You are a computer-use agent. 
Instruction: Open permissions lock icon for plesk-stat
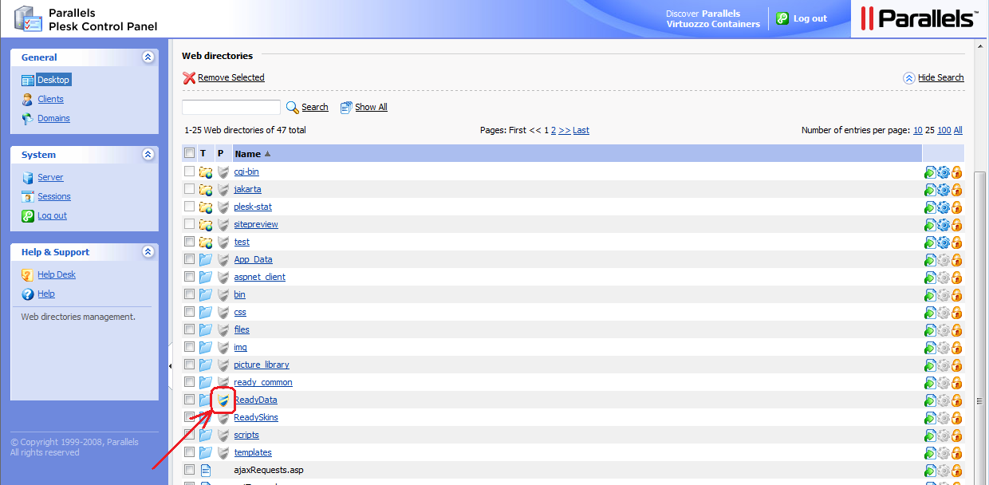956,207
